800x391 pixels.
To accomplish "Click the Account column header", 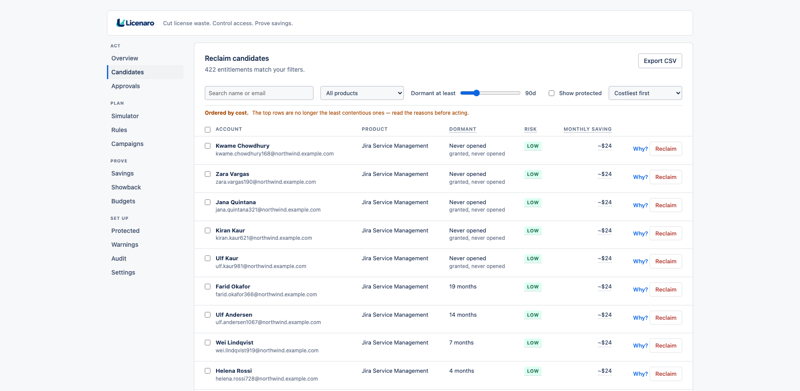I will point(229,129).
